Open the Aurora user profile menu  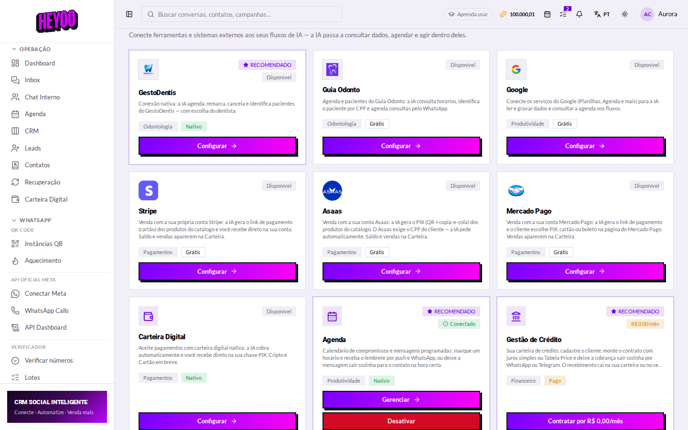click(x=659, y=14)
